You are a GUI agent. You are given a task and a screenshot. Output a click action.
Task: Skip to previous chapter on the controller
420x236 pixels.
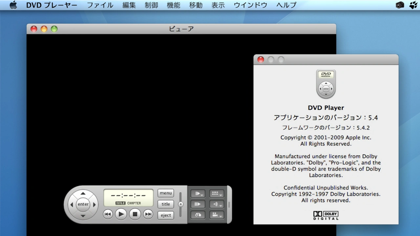[x=108, y=214]
